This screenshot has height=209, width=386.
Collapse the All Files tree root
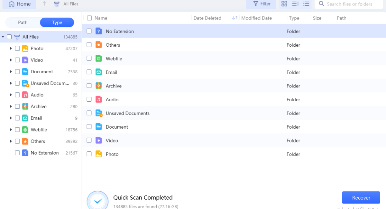3,37
